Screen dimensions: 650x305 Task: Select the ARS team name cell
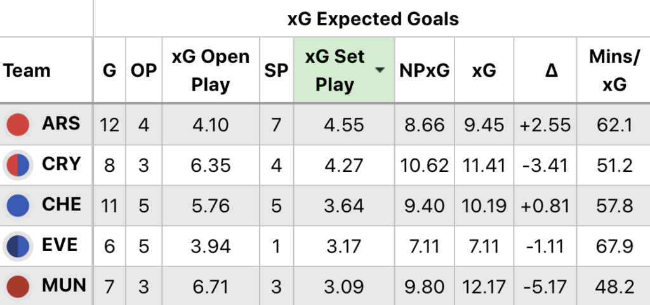pyautogui.click(x=62, y=124)
